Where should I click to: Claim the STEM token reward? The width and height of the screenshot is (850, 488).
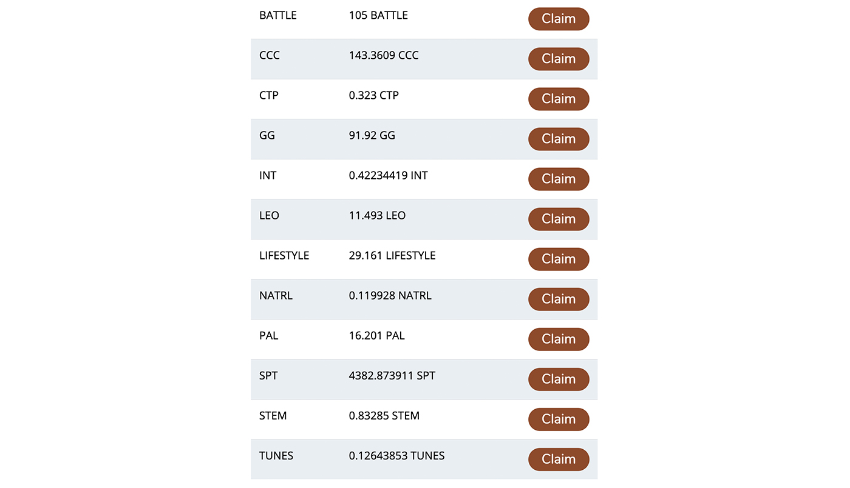click(x=559, y=419)
